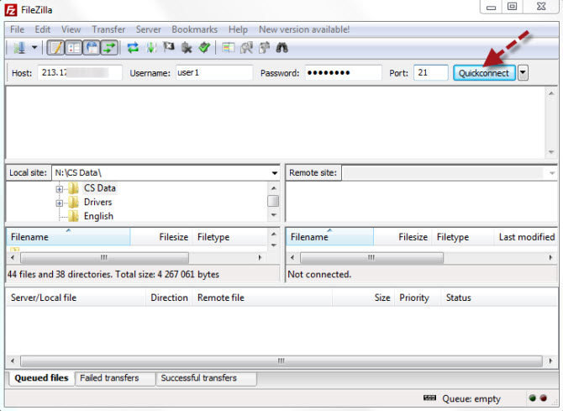Open the filename filters icon

pyautogui.click(x=229, y=48)
